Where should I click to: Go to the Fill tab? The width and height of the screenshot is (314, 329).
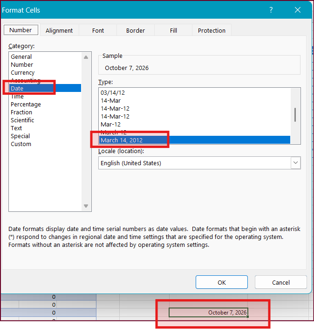[x=173, y=31]
